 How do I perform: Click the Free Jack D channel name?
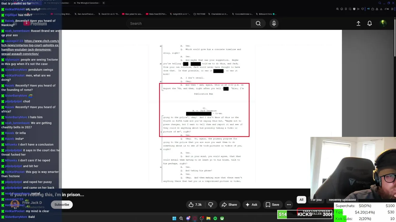[32, 203]
